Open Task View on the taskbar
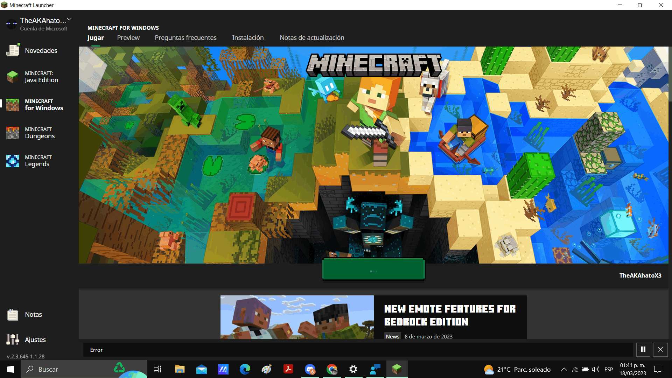 click(x=157, y=369)
